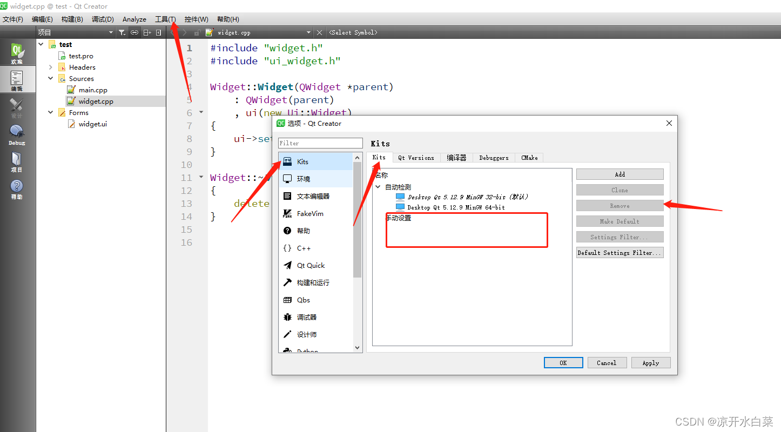Switch to the CMake tab
The height and width of the screenshot is (432, 781).
pyautogui.click(x=529, y=158)
